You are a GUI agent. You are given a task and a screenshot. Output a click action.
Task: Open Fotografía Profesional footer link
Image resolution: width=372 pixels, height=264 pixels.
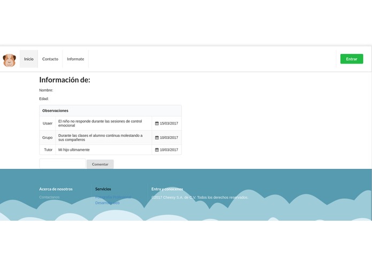pos(113,197)
